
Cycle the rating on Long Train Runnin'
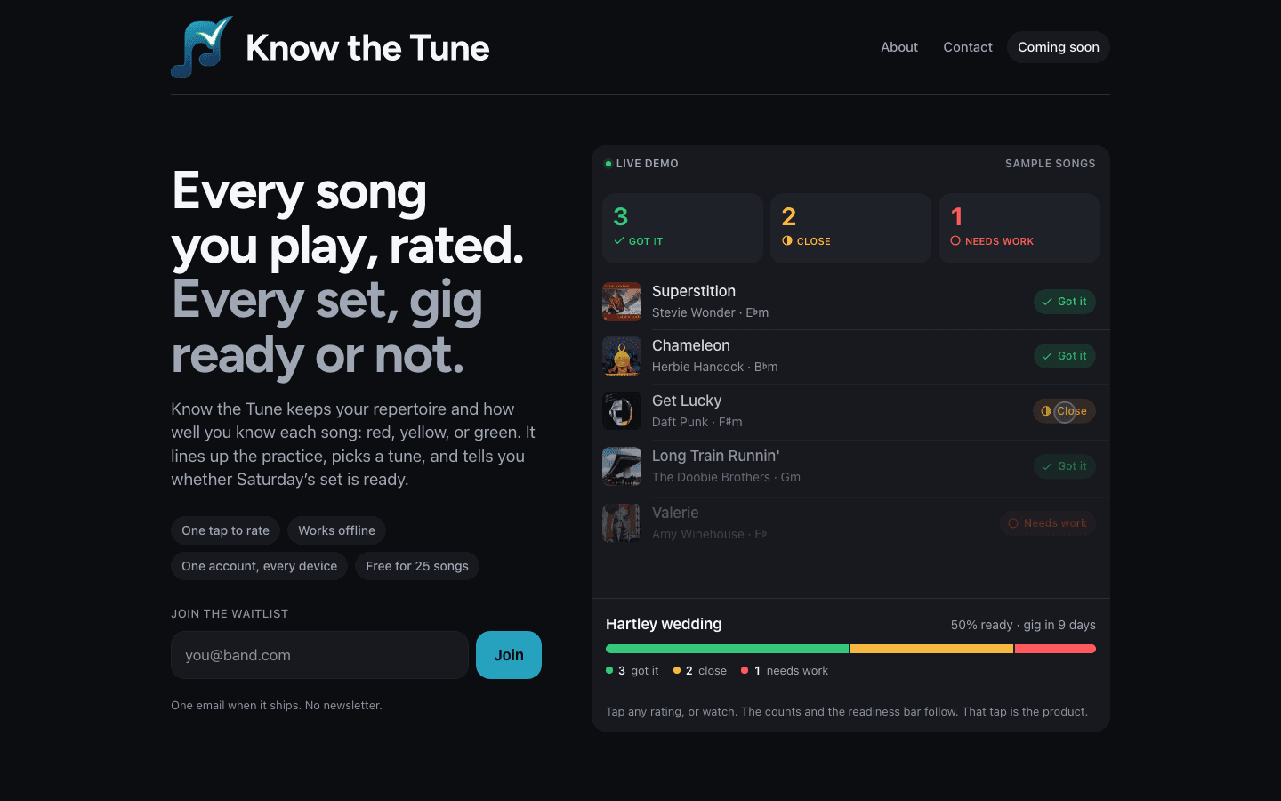pyautogui.click(x=1064, y=466)
